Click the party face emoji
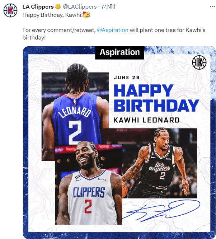 [87, 15]
